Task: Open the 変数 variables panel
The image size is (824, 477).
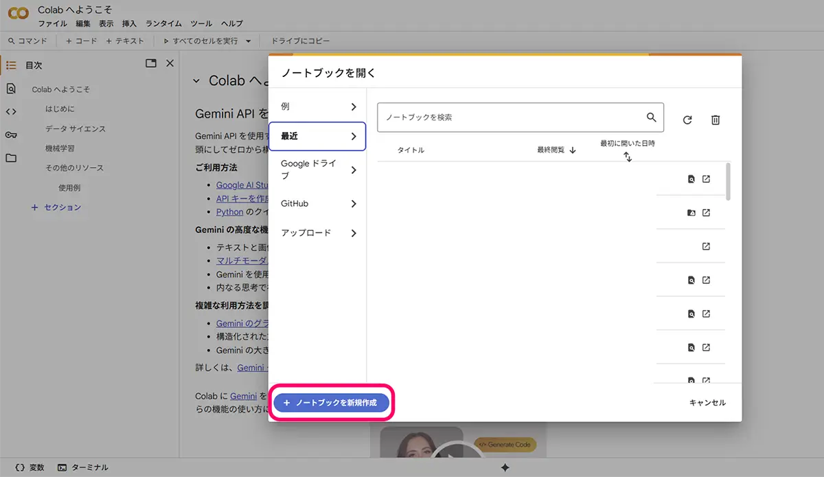Action: [30, 467]
